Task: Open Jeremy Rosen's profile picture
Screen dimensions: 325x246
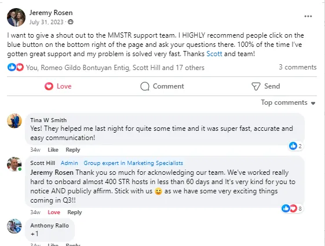Action: pos(16,17)
